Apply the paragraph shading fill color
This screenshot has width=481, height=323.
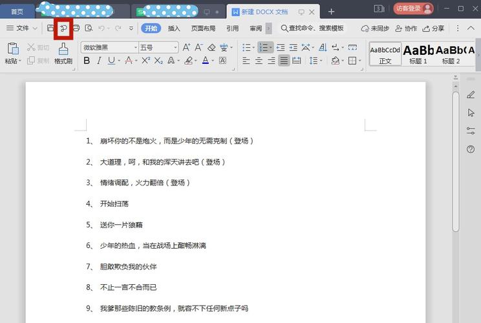[x=336, y=61]
